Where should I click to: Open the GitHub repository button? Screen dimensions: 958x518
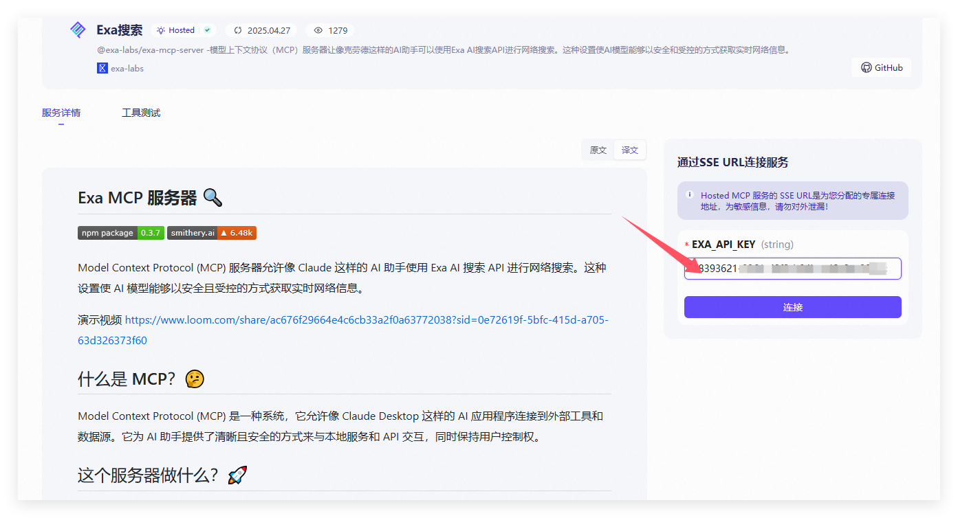[x=882, y=67]
